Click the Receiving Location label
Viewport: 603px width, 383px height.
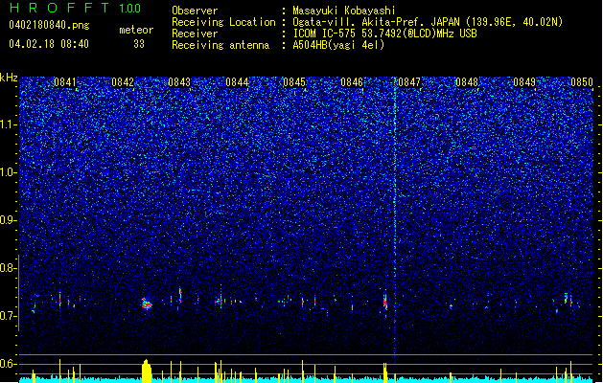(x=223, y=22)
